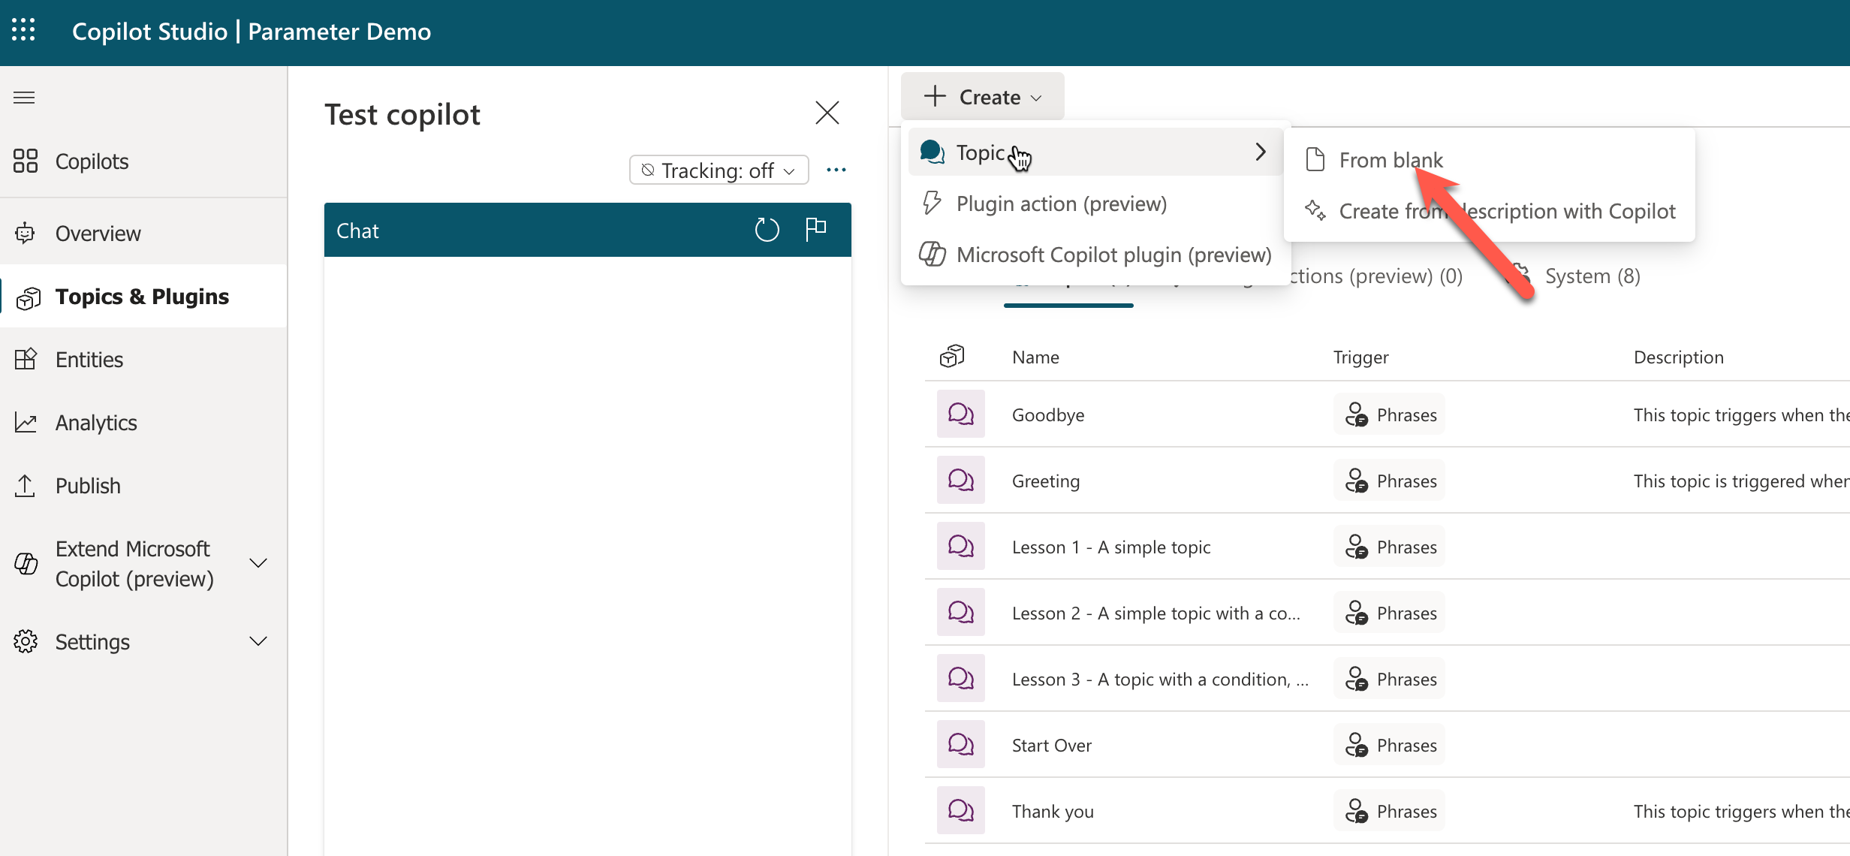Click the Start Over topic icon
This screenshot has width=1850, height=856.
coord(961,744)
